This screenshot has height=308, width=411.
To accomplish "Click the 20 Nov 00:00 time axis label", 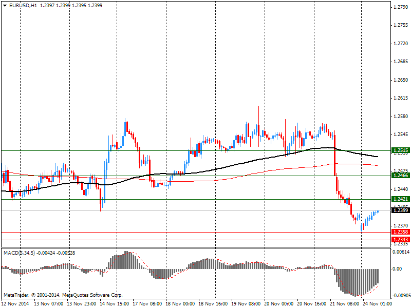I will point(278,303).
